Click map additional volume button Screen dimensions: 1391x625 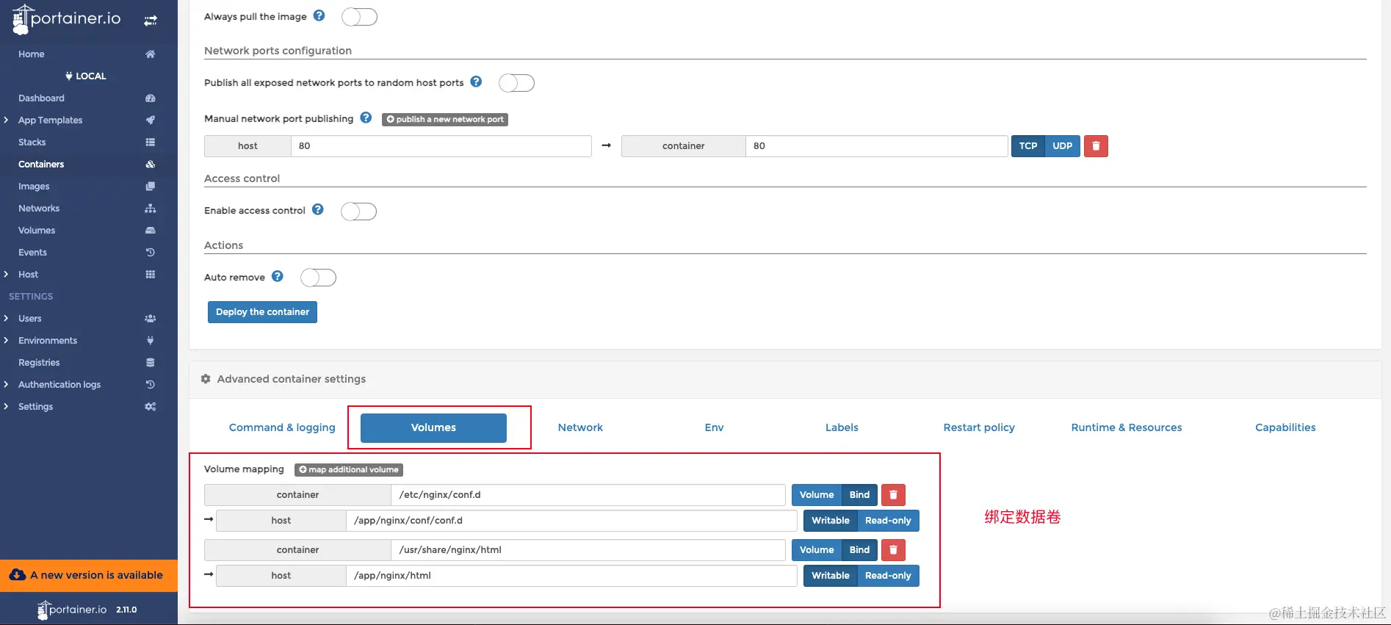pos(349,470)
